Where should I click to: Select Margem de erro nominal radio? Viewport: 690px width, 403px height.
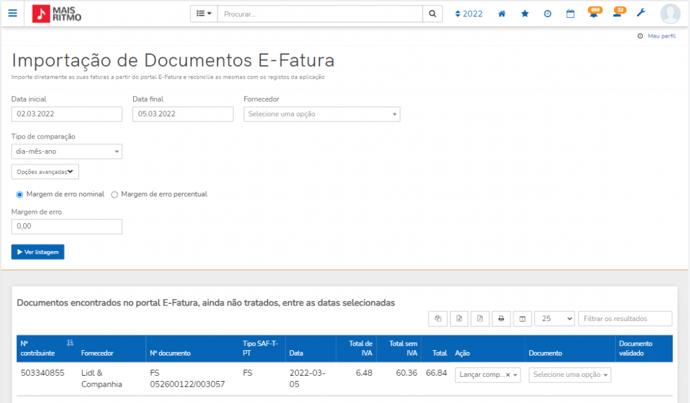click(19, 195)
